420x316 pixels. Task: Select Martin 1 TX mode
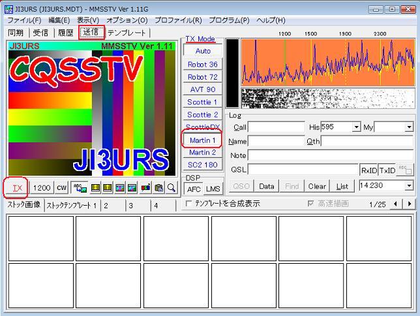[203, 140]
